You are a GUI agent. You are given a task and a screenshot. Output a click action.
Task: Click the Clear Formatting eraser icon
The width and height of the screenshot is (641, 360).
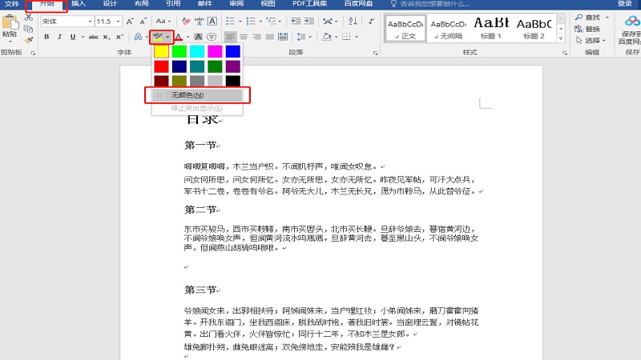click(185, 21)
